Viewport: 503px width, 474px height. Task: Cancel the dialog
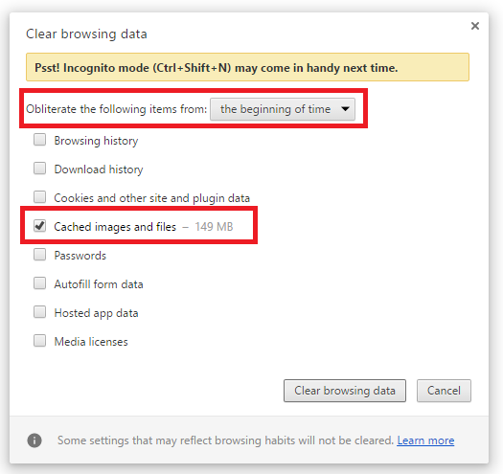coord(444,391)
